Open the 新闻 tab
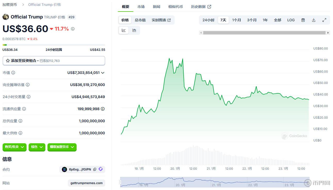The height and width of the screenshot is (190, 333). tap(156, 7)
